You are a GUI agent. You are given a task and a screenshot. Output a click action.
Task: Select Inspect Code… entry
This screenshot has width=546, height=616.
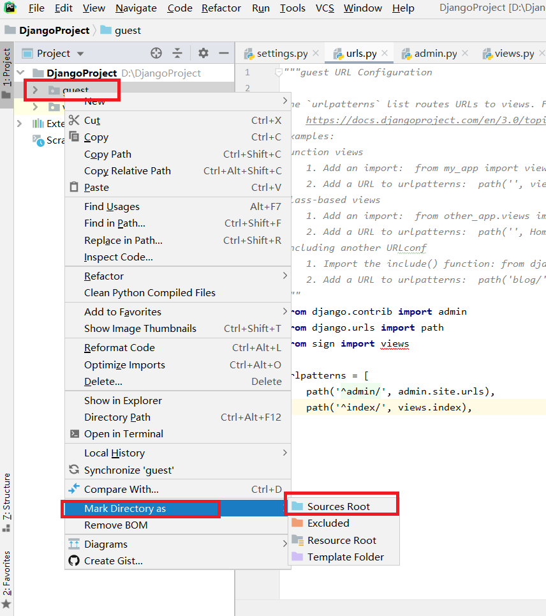(177, 257)
